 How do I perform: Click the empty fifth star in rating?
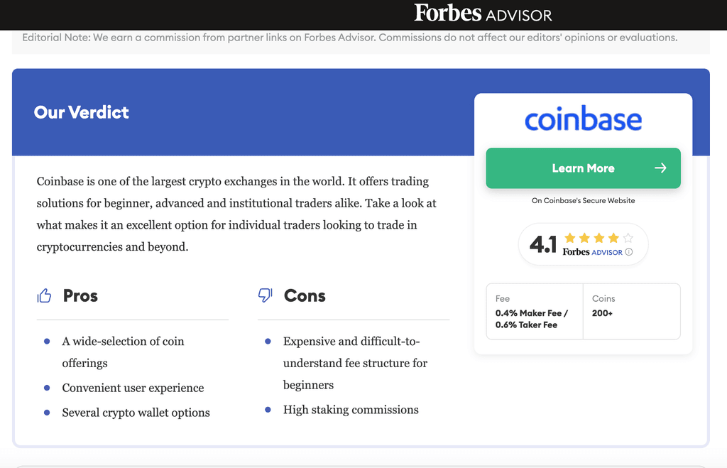[629, 239]
